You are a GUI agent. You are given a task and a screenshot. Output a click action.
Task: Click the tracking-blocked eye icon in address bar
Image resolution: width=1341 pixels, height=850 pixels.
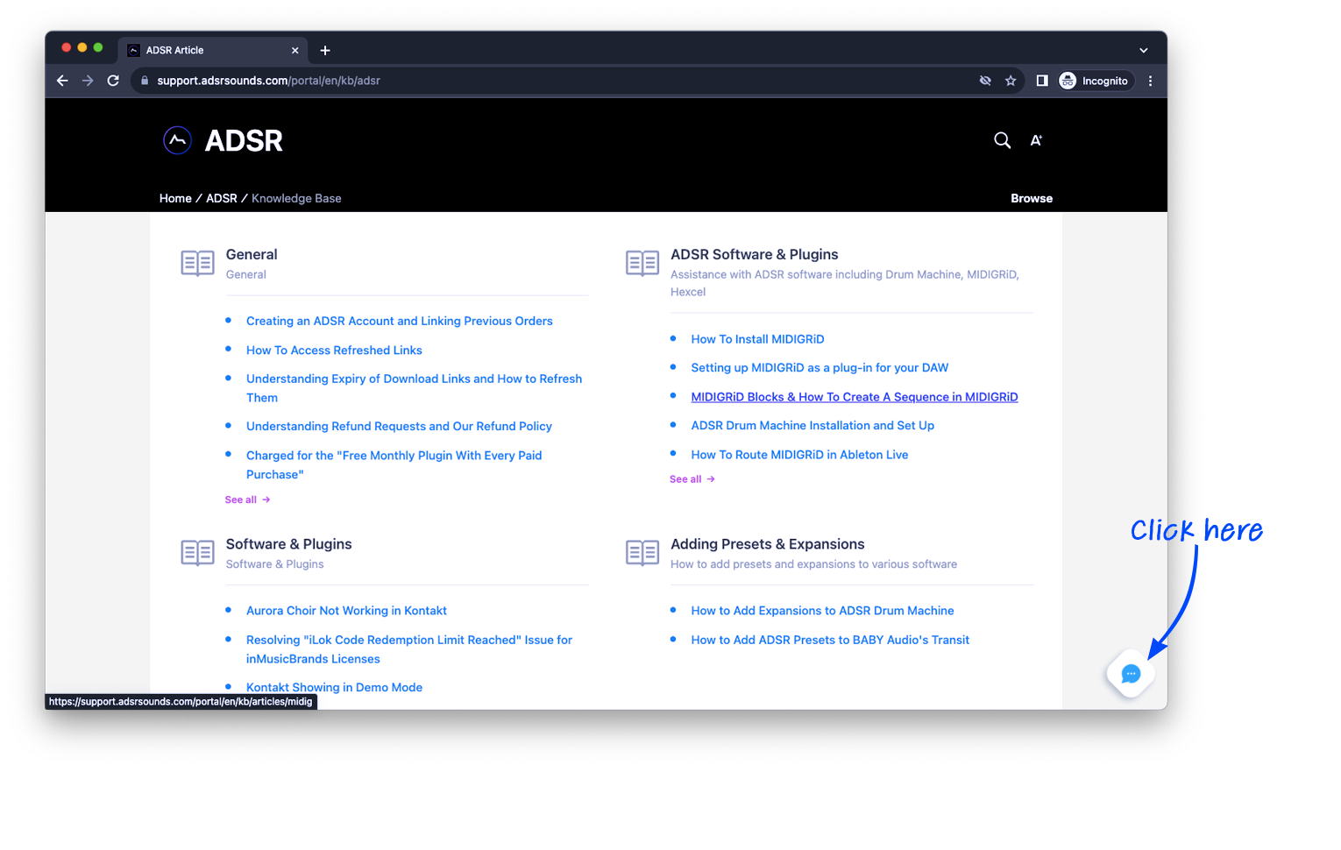tap(985, 81)
